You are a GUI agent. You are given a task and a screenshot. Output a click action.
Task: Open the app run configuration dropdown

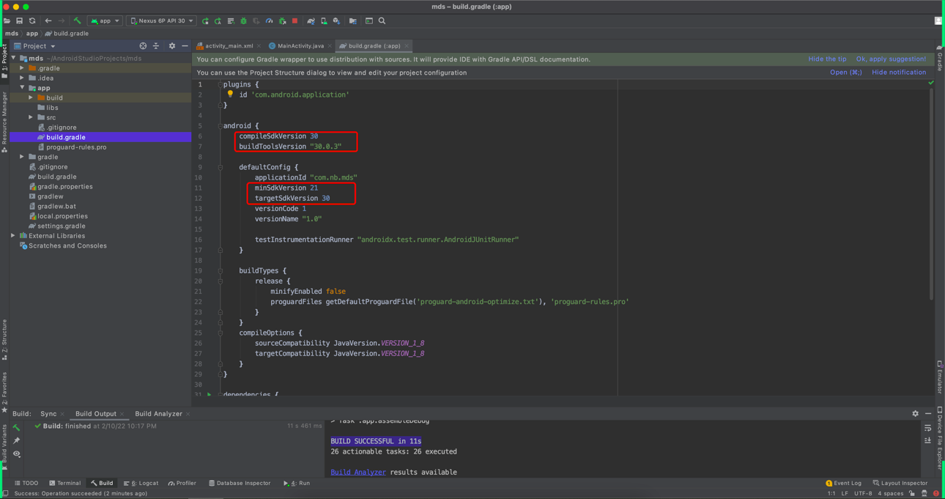105,21
